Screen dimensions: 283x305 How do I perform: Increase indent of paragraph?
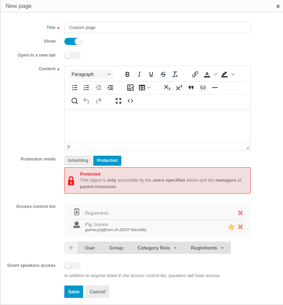coord(110,88)
